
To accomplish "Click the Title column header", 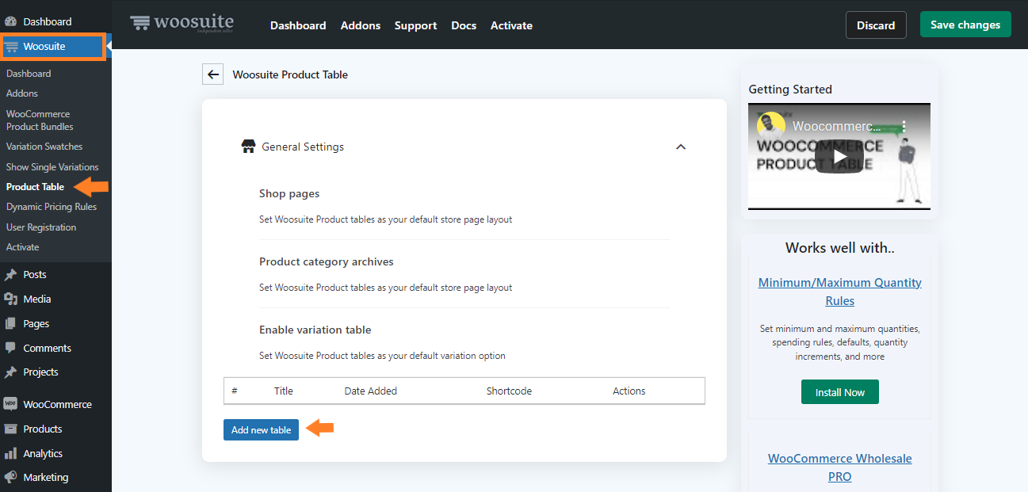I will [x=284, y=391].
